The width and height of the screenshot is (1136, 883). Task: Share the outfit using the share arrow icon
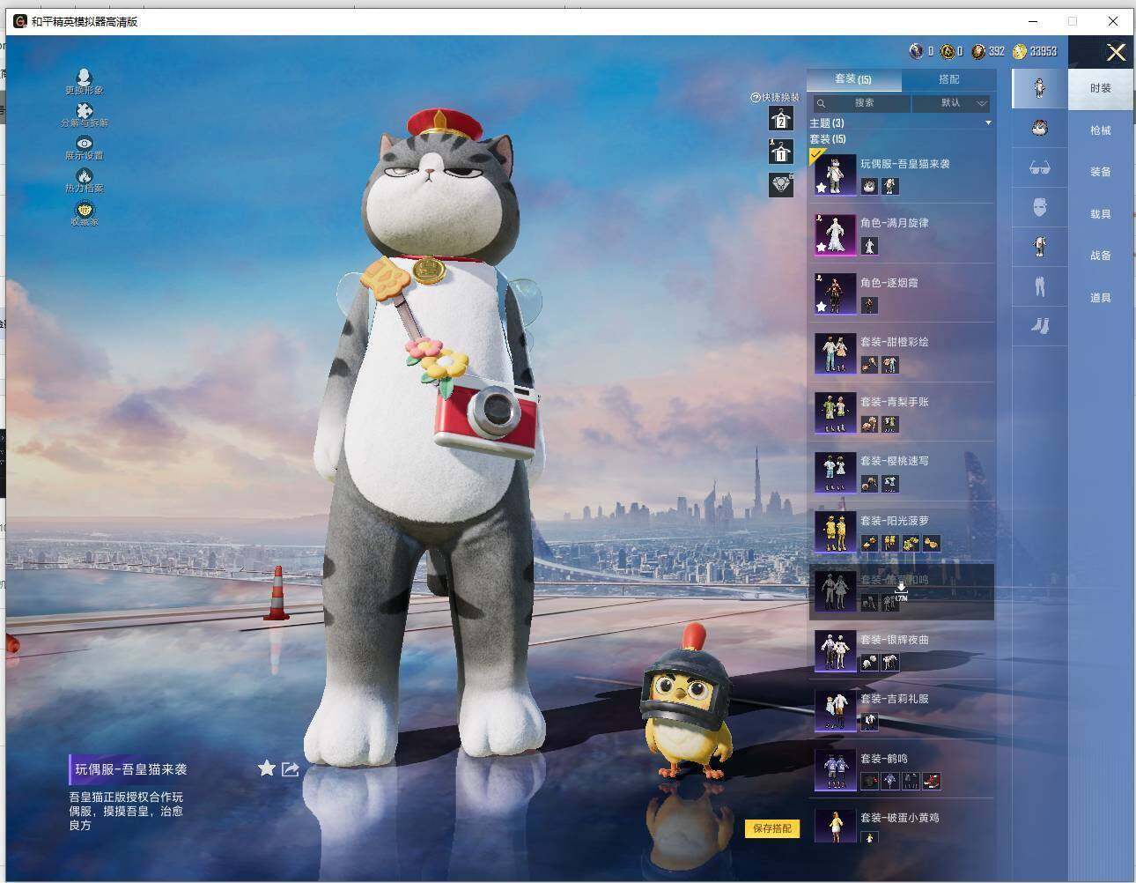click(290, 769)
